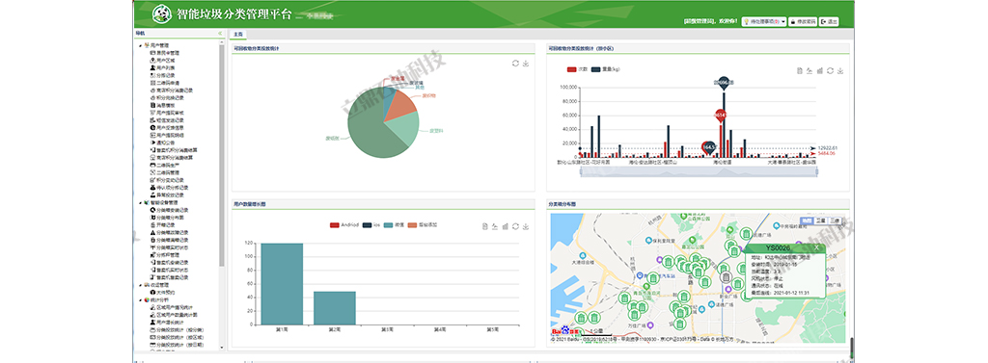Viewport: 988px width, 363px height.
Task: Click the data zoom slider under bar chart
Action: [x=699, y=171]
